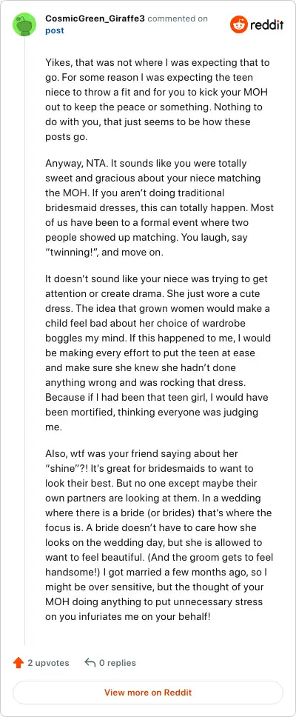Click the "0 replies" count label

pyautogui.click(x=118, y=663)
